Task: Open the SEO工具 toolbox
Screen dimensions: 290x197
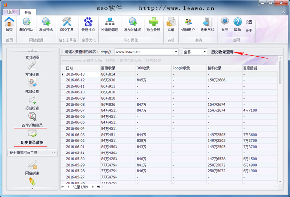Action: [x=67, y=24]
